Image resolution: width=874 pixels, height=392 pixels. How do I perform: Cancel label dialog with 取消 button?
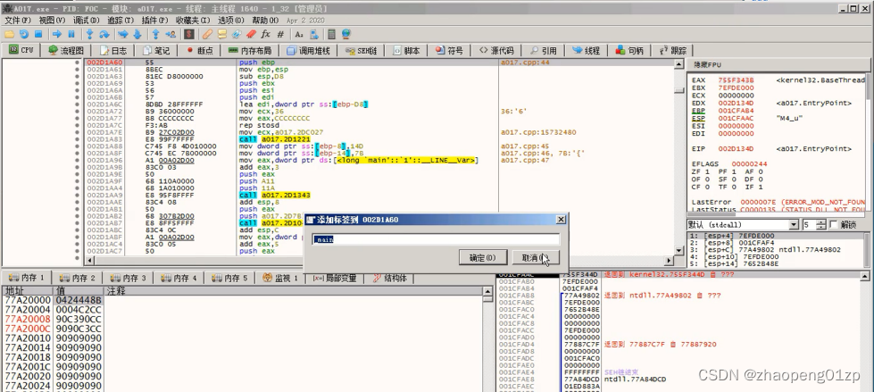pyautogui.click(x=535, y=258)
